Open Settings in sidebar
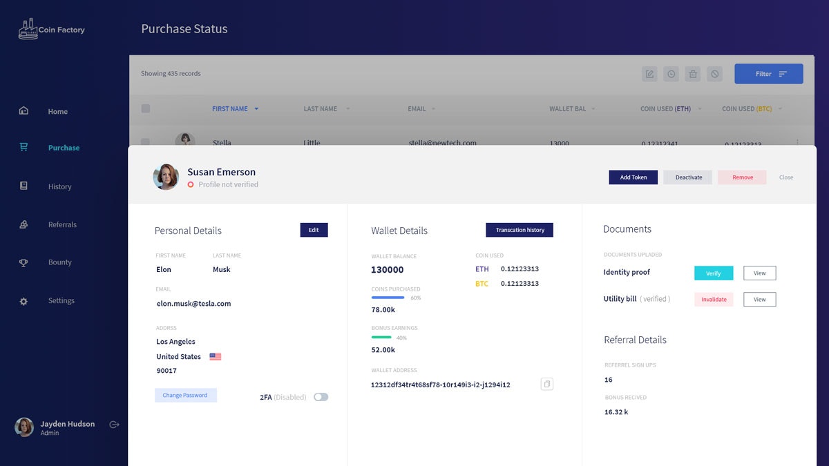Viewport: 829px width, 466px height. click(x=61, y=301)
